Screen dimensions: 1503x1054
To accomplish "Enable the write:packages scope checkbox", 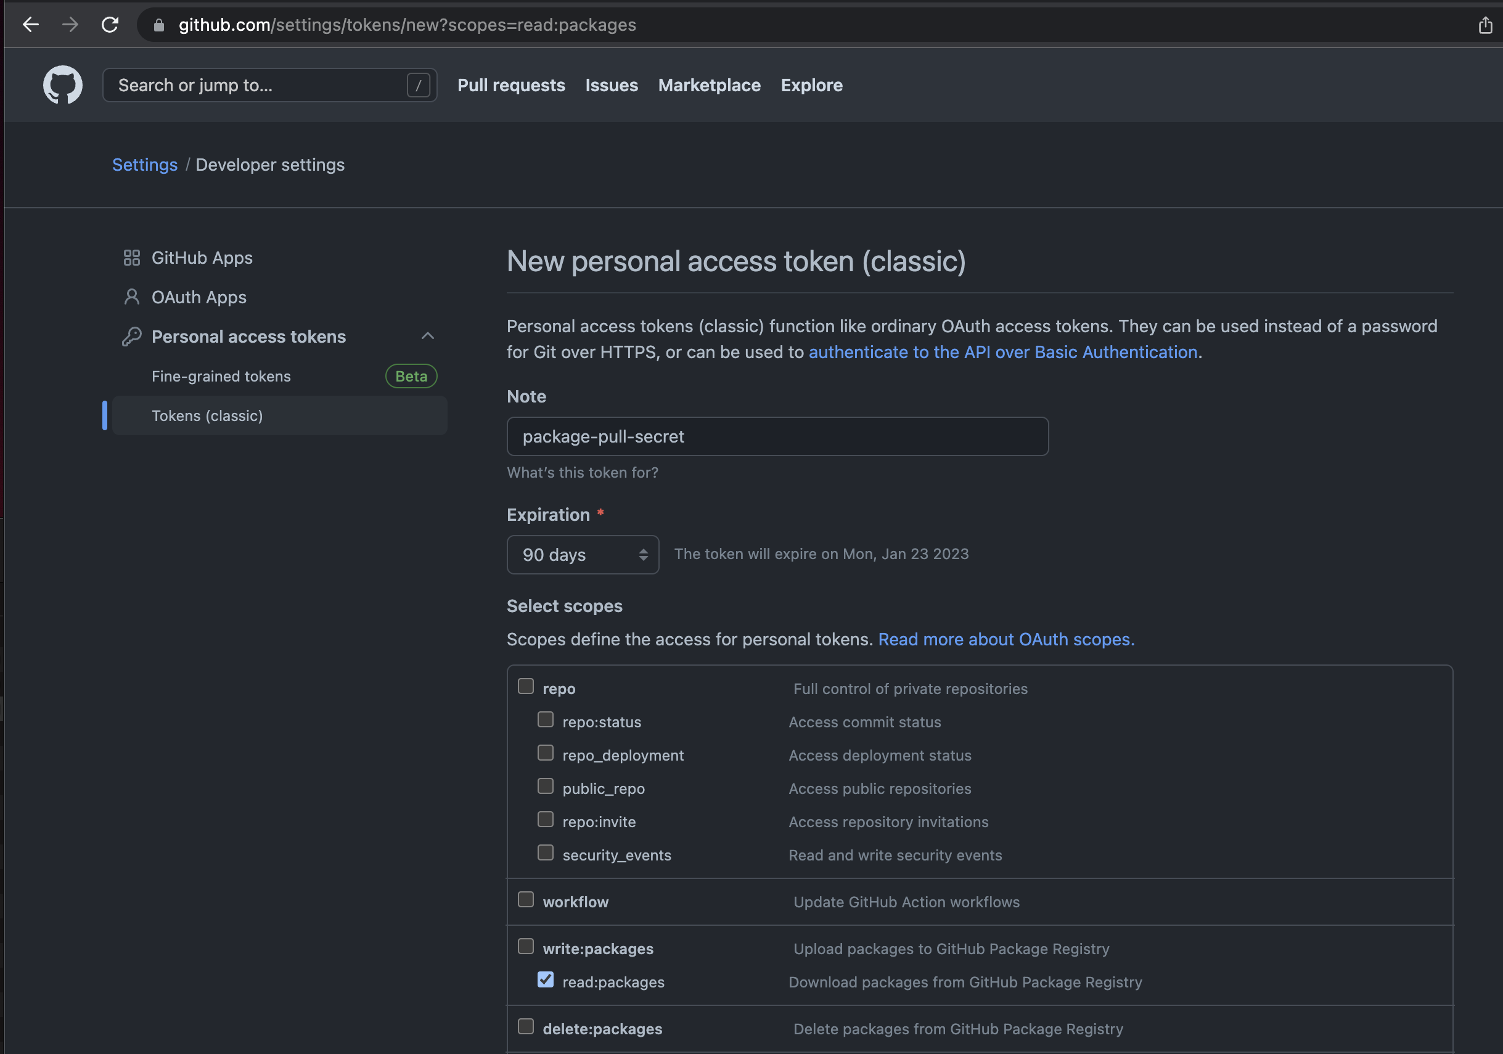I will pyautogui.click(x=526, y=947).
